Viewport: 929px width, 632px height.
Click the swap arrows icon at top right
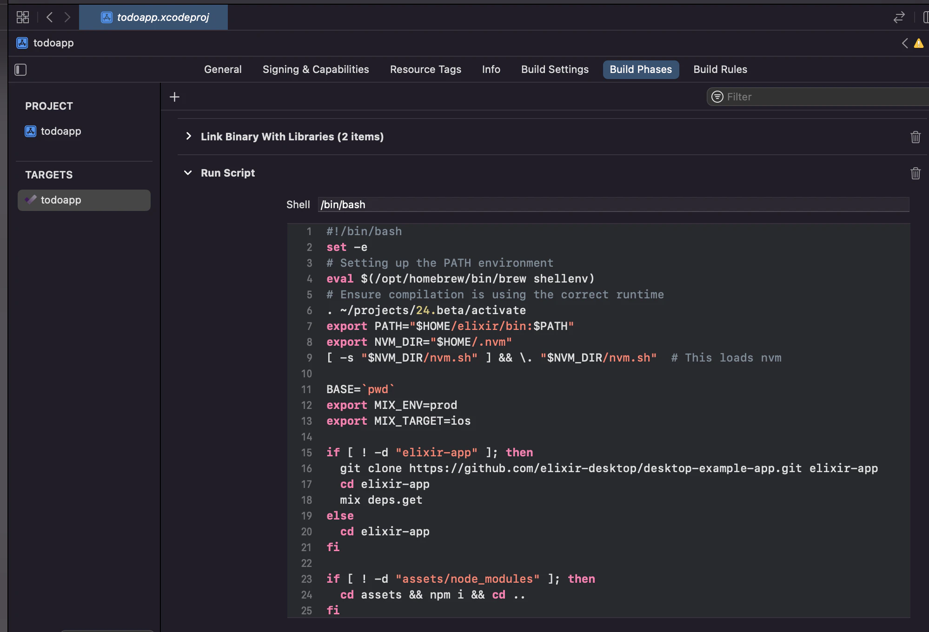pyautogui.click(x=899, y=17)
